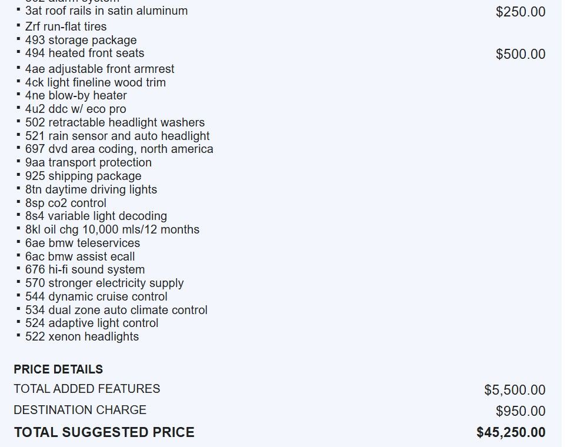This screenshot has width=567, height=447.
Task: Click the $250.00 roof rails price
Action: point(520,12)
